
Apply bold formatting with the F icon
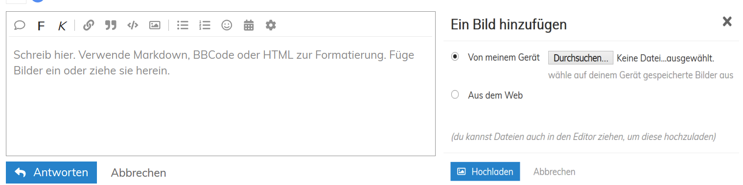click(x=41, y=26)
